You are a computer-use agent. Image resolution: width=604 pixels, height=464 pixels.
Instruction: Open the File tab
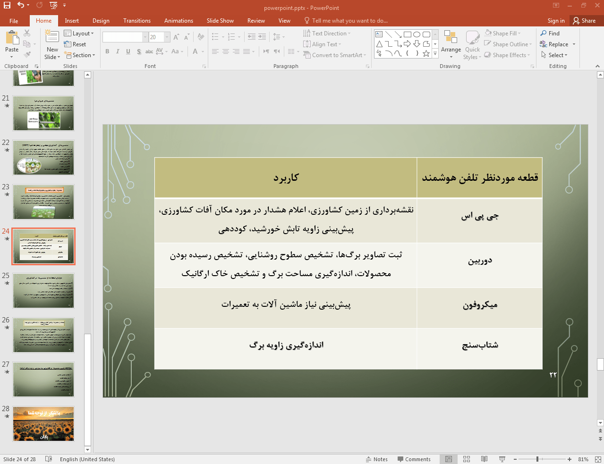pyautogui.click(x=14, y=21)
